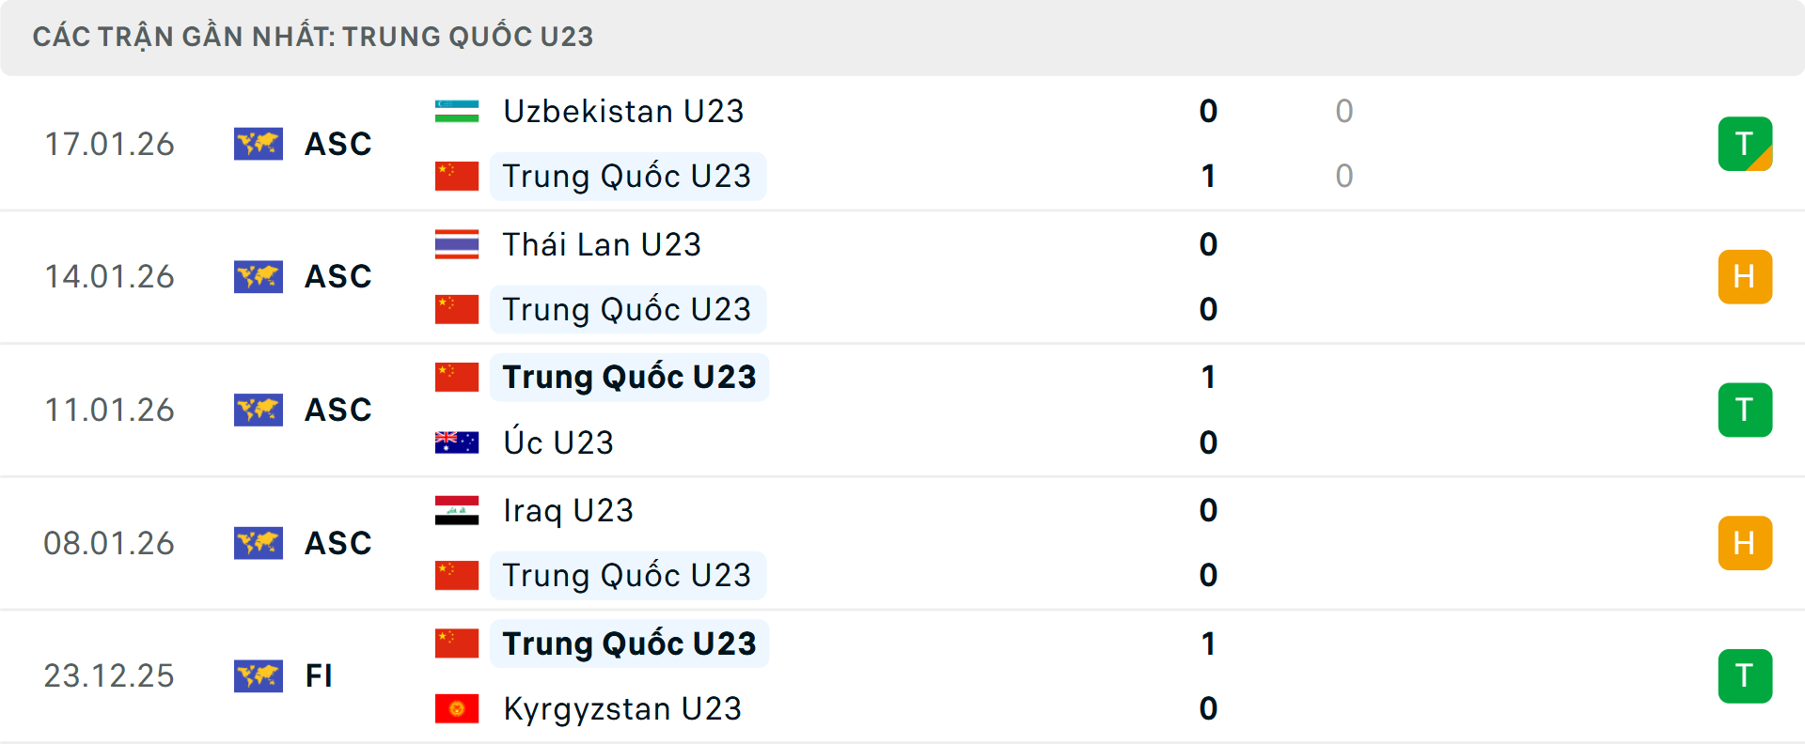Click the ASC competition label on 14.01.26
Image resolution: width=1805 pixels, height=744 pixels.
[337, 276]
